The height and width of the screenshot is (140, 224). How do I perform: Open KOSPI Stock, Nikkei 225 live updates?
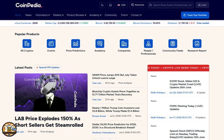click(185, 84)
